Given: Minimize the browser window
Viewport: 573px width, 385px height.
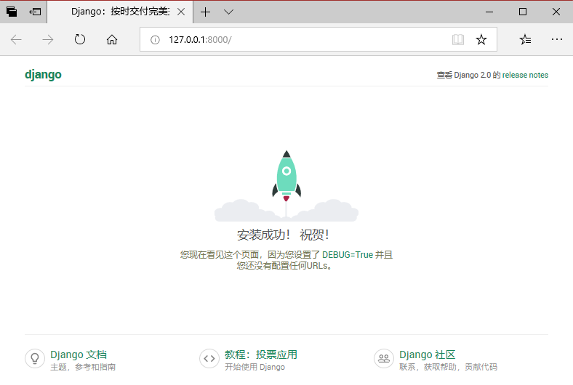Looking at the screenshot, I should 489,12.
